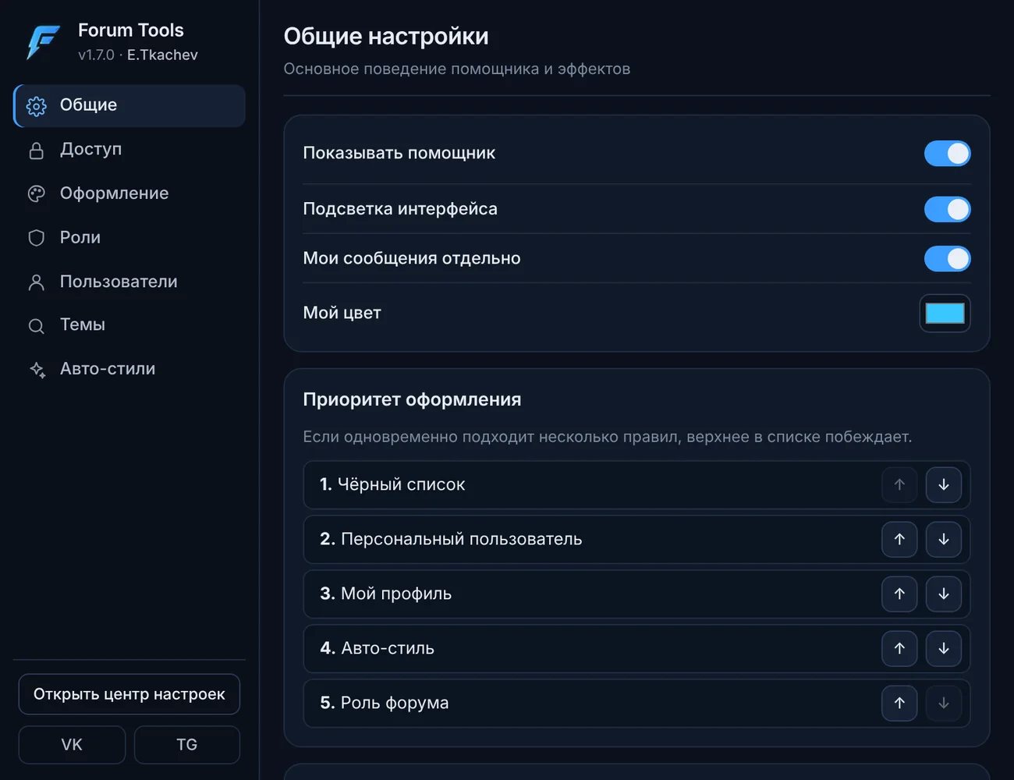Click the sparkle icon beside Авто-стили

[x=37, y=370]
